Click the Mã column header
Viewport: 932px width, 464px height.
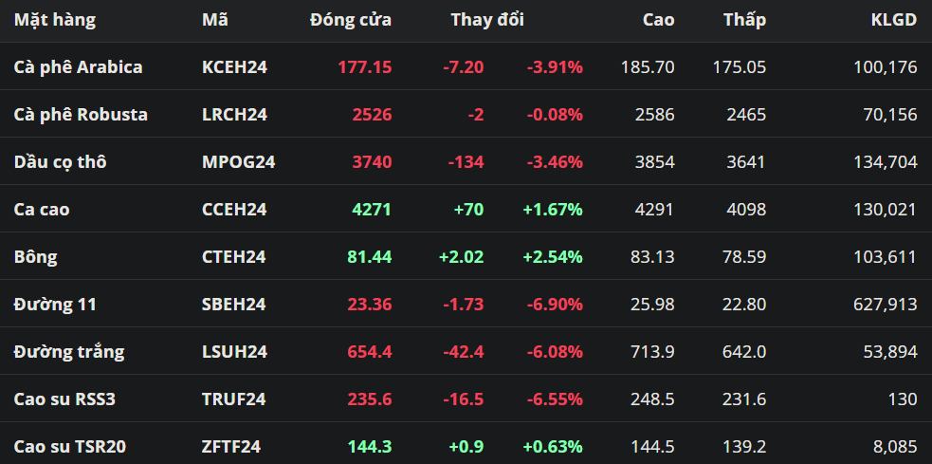point(215,19)
